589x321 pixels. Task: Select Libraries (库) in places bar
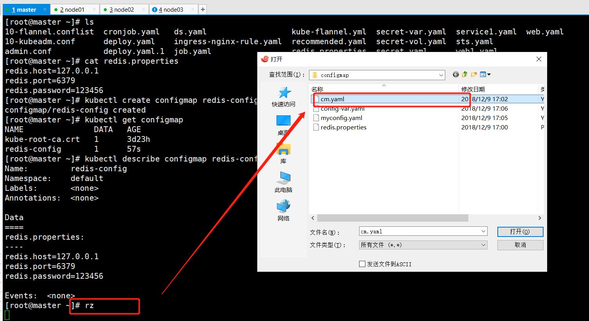284,153
